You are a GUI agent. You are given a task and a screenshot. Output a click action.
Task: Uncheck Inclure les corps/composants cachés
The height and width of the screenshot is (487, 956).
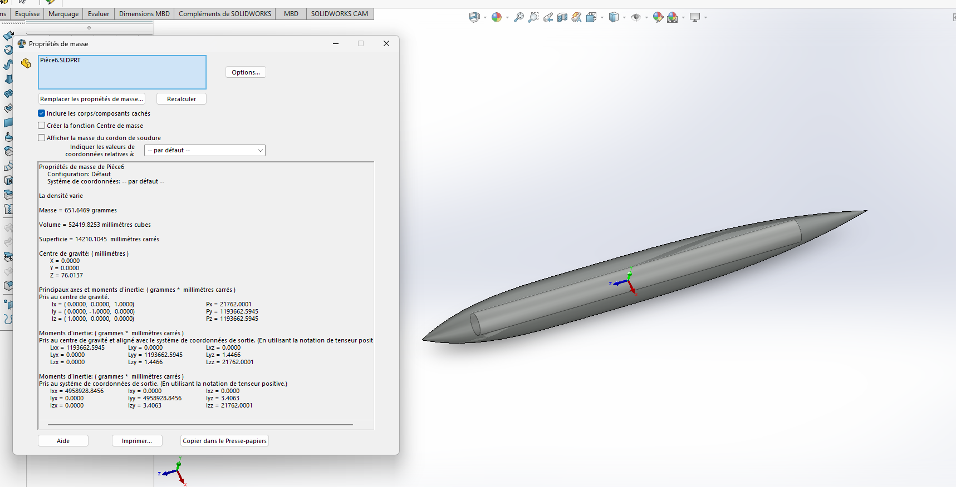pyautogui.click(x=41, y=113)
